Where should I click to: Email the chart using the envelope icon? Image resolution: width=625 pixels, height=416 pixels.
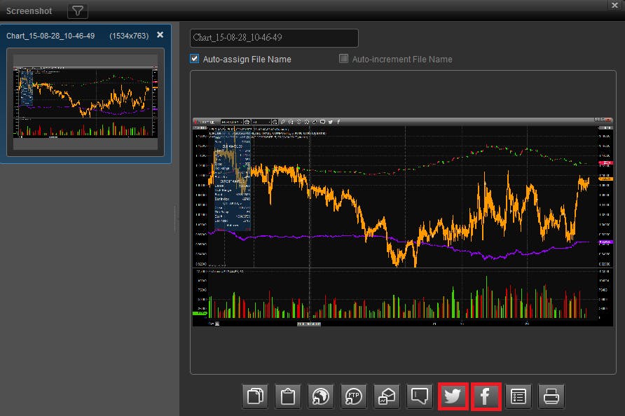[387, 397]
